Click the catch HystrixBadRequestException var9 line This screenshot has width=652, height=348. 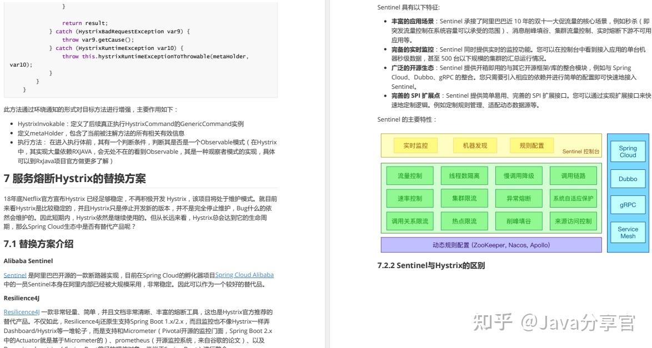[119, 31]
